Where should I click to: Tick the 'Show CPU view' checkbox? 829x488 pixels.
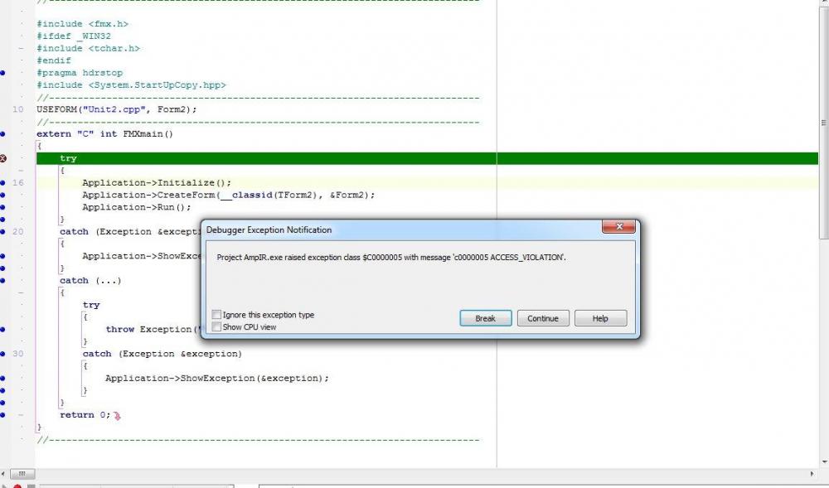tap(216, 327)
